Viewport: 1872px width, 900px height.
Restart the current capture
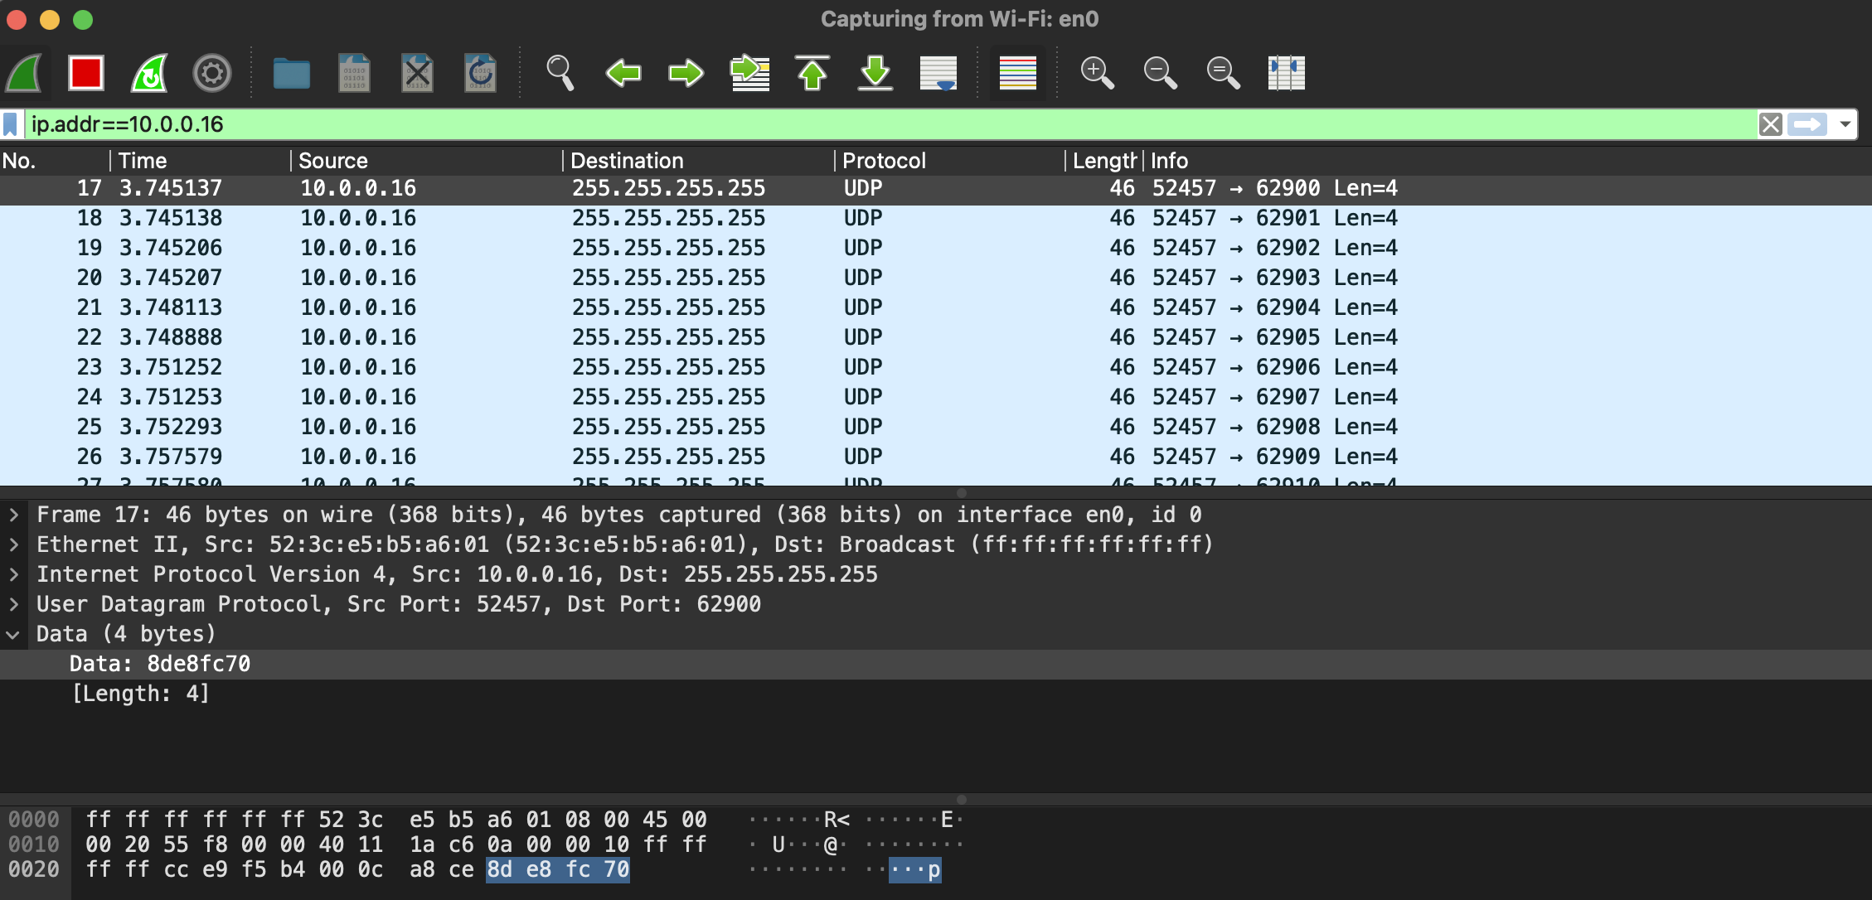coord(150,73)
